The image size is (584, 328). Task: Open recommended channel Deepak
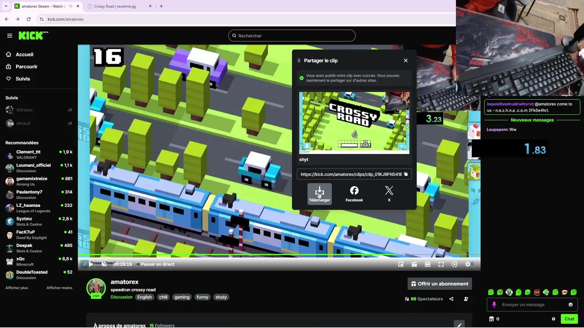[39, 248]
